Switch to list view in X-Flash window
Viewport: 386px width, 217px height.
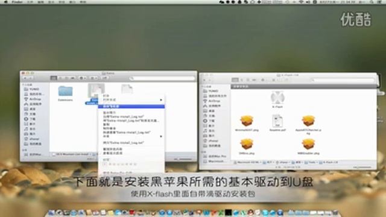(242, 80)
